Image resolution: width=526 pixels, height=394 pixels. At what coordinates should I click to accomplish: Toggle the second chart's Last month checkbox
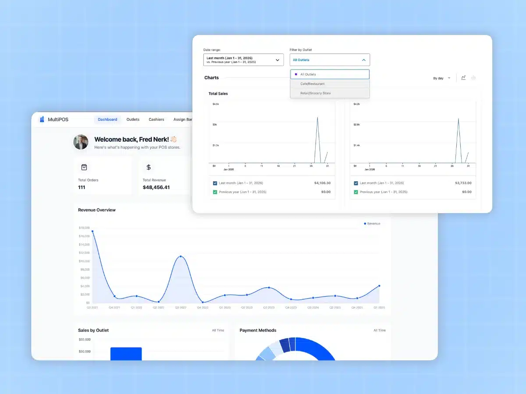click(x=356, y=183)
